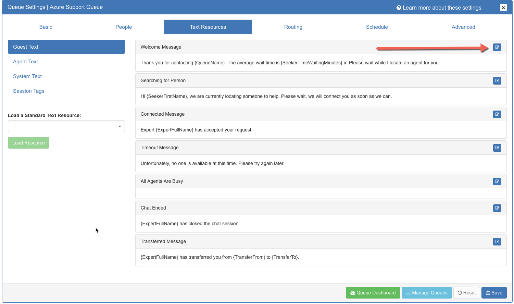This screenshot has width=514, height=304.
Task: Edit the All Agents Are Busy message
Action: [497, 181]
